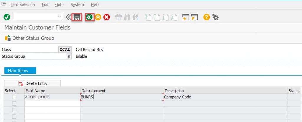Click the Call Record Bits text
302x122 pixels.
click(89, 50)
